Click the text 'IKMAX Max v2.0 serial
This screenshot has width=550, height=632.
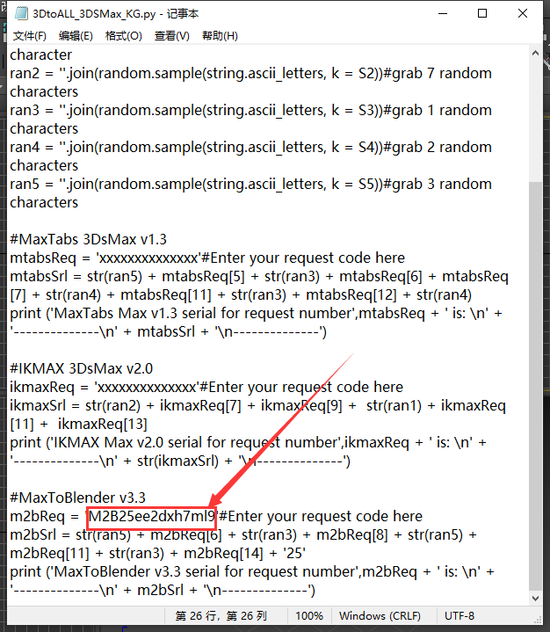127,442
